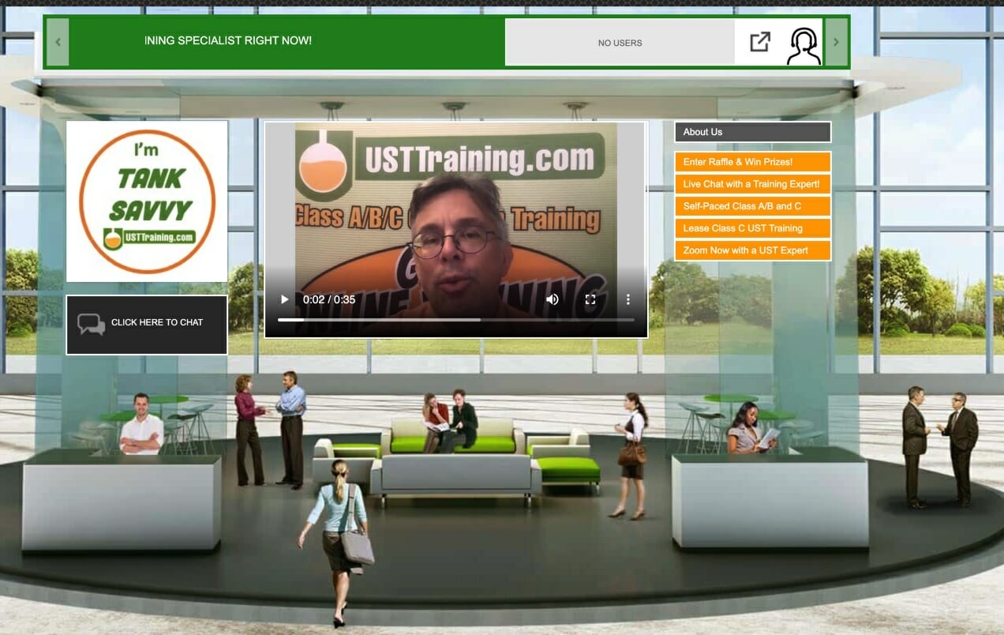
Task: Click Live Chat with a Training Expert!
Action: 752,183
